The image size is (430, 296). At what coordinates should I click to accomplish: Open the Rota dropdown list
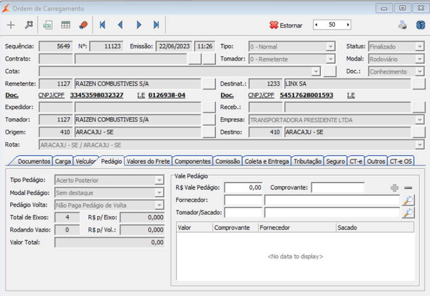[x=419, y=145]
